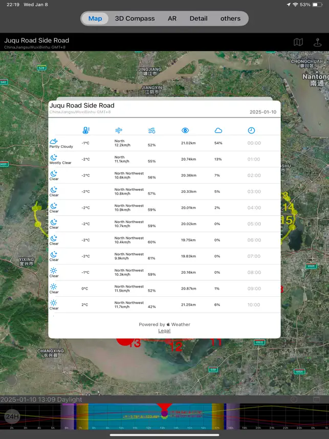Select the 03:00 time cell
329x439 pixels.
(x=254, y=191)
